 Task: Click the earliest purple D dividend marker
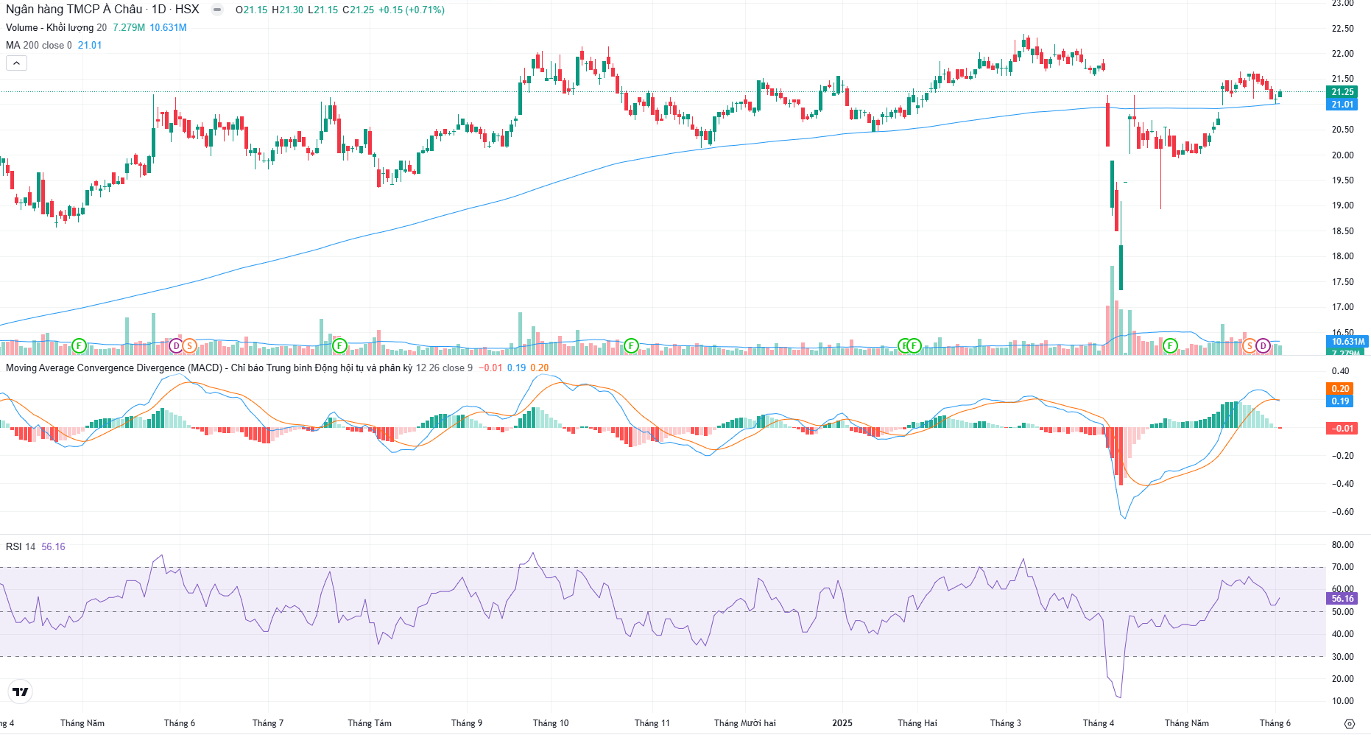pos(176,345)
